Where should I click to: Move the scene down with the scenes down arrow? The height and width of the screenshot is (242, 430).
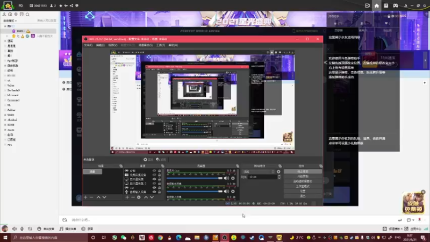104,197
